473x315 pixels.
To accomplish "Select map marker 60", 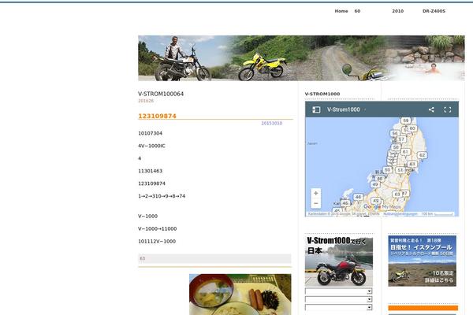I will coord(412,128).
